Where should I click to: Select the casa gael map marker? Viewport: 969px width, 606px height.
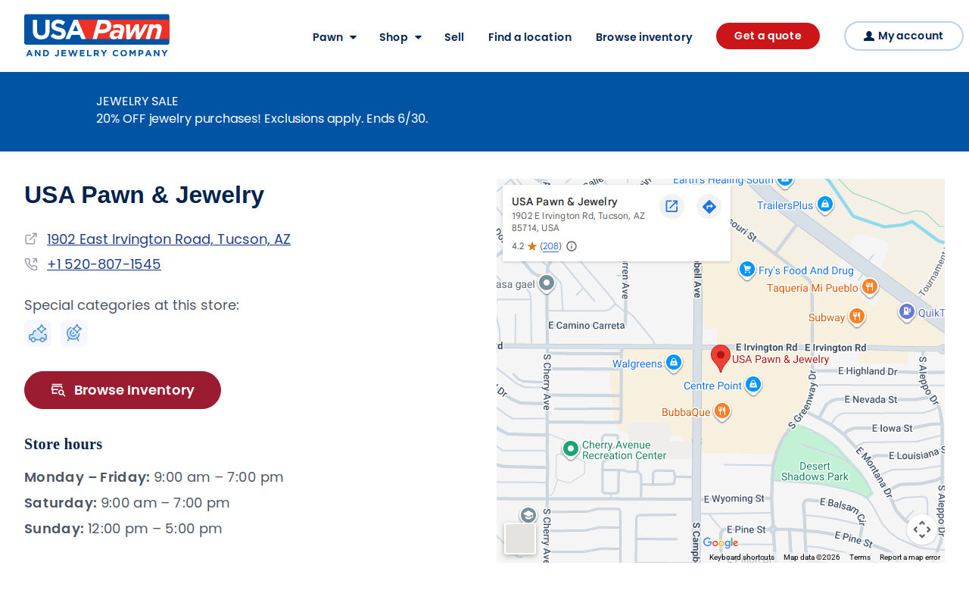pyautogui.click(x=547, y=284)
